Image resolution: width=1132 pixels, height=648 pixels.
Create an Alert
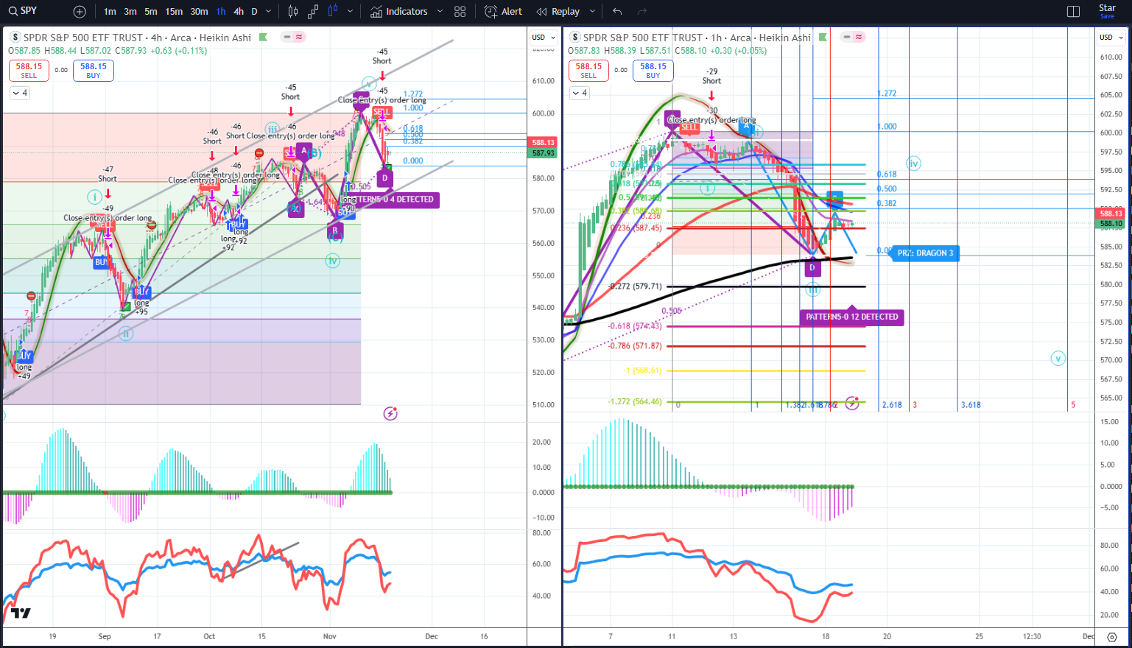tap(504, 12)
